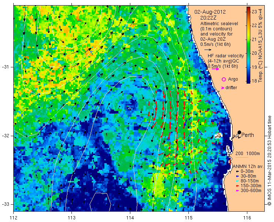The height and width of the screenshot is (222, 274).
Task: Click the 20:22Z time label
Action: pyautogui.click(x=208, y=18)
